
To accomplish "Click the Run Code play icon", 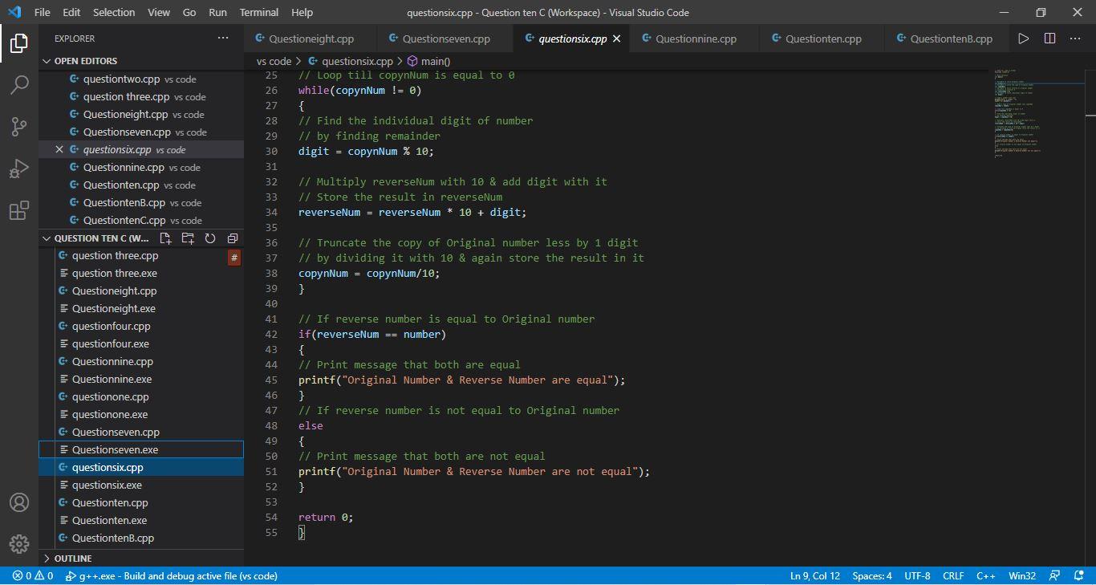I will coord(1023,39).
